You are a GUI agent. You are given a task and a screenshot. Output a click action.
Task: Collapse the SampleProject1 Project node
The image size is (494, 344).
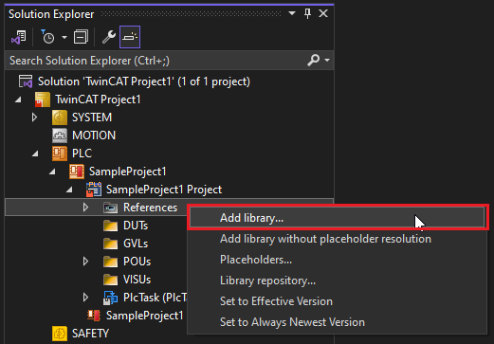pyautogui.click(x=69, y=190)
